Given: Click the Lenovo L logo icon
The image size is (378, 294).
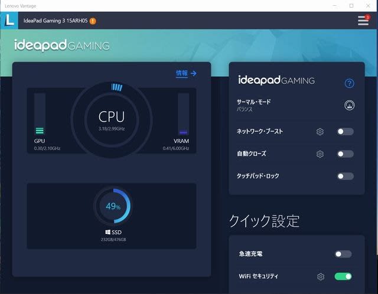Looking at the screenshot, I should coord(9,20).
